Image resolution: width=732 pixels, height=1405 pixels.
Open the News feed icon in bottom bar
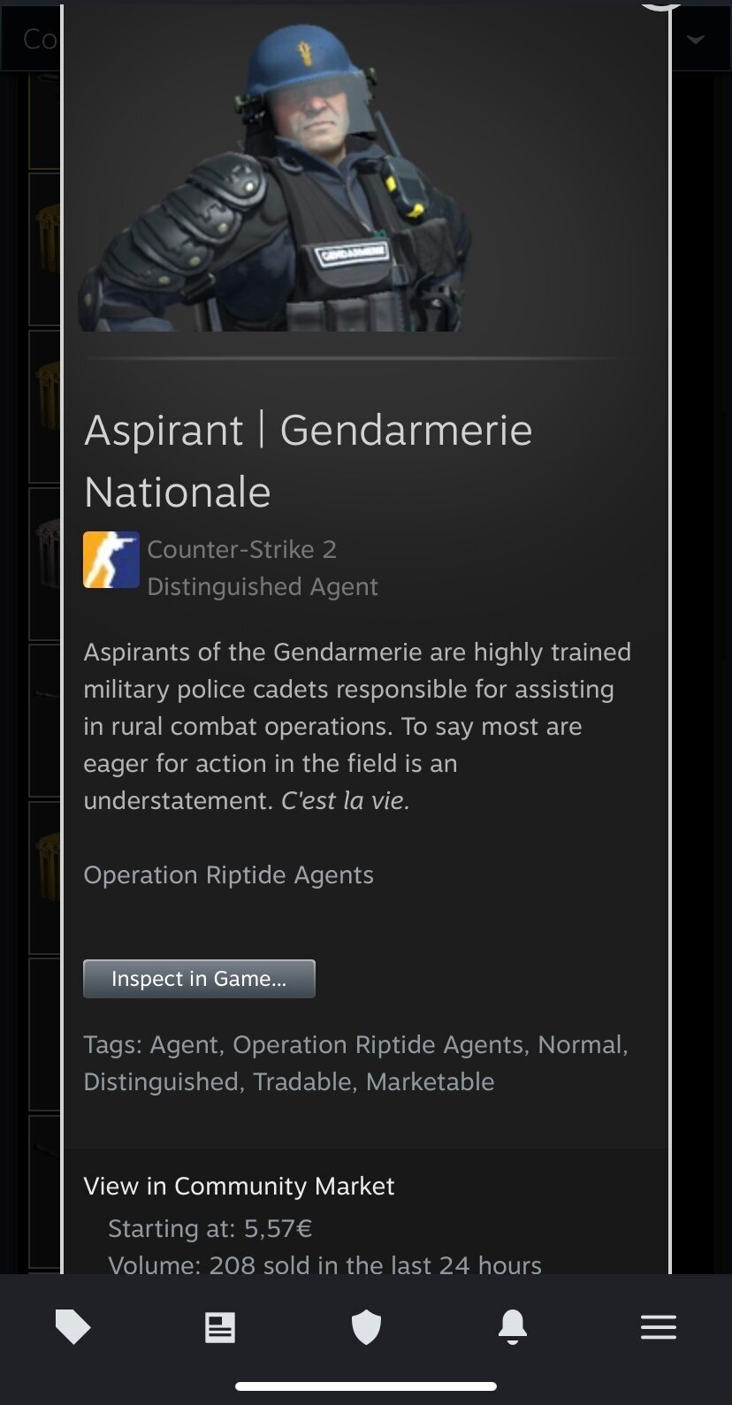(x=219, y=1327)
